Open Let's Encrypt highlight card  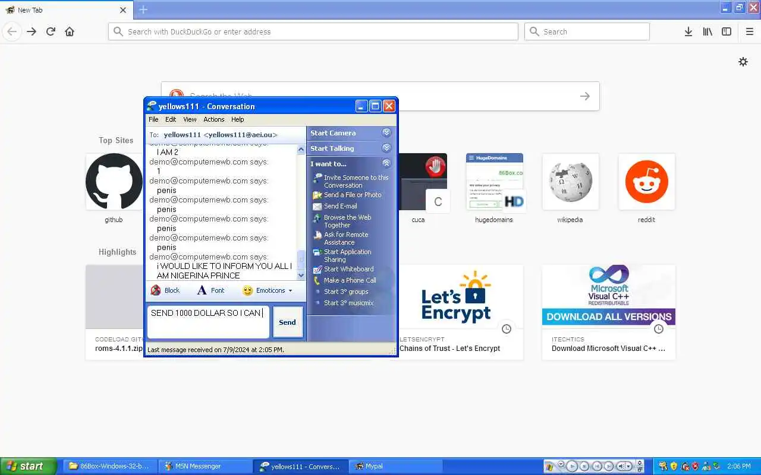(461, 312)
